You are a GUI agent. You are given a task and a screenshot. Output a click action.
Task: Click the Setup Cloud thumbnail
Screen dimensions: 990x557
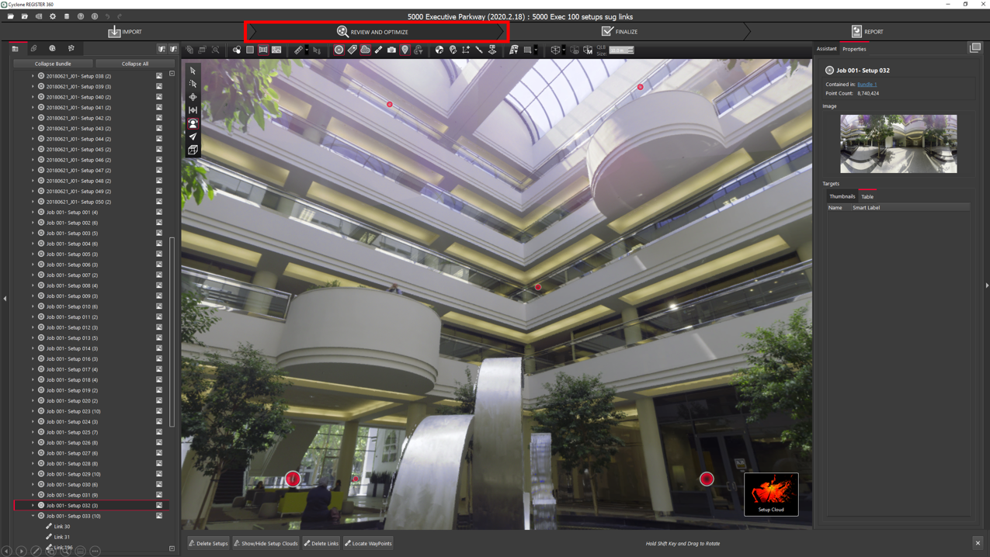(771, 493)
